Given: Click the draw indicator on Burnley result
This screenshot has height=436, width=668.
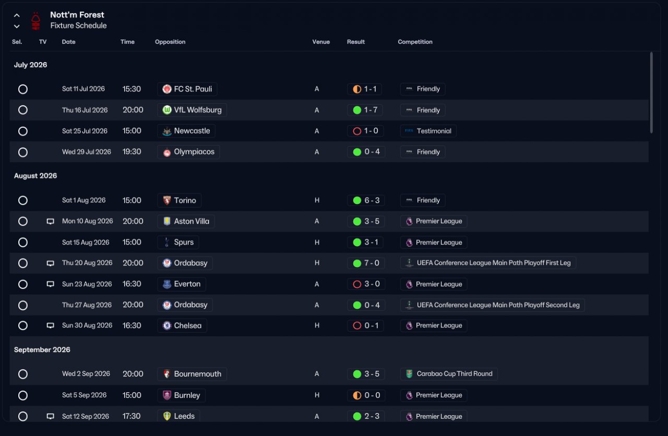Looking at the screenshot, I should pos(357,395).
